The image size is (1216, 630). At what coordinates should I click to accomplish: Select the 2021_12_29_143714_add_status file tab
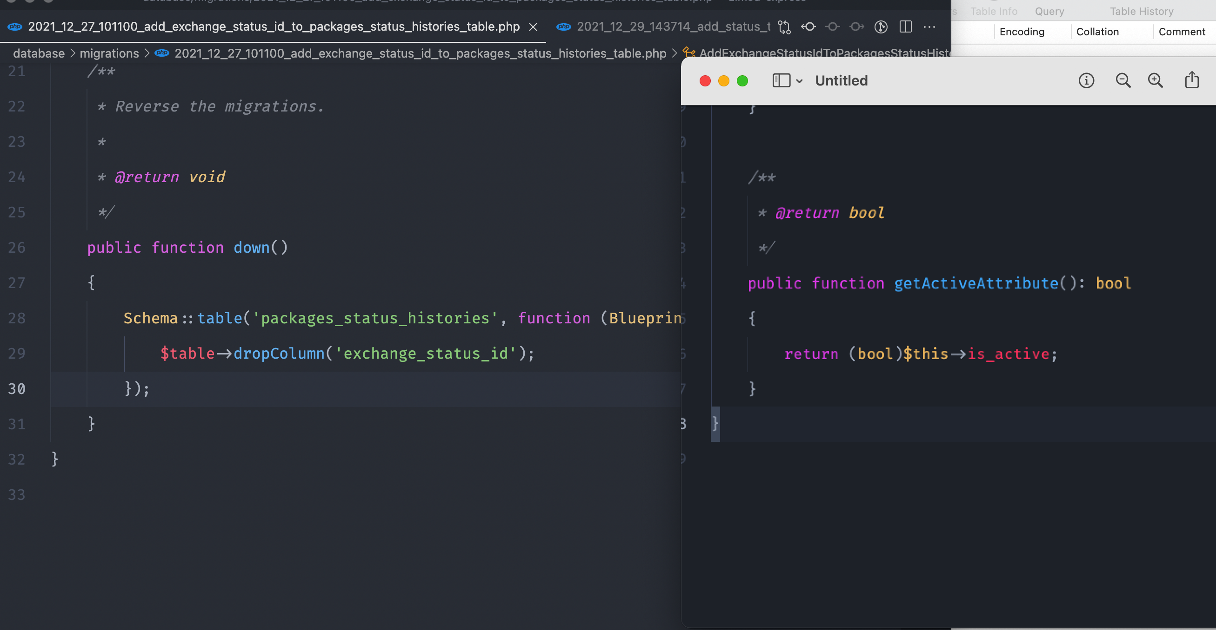click(670, 27)
